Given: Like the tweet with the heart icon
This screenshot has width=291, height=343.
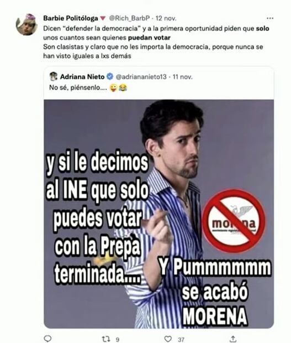Looking at the screenshot, I should pyautogui.click(x=168, y=339).
